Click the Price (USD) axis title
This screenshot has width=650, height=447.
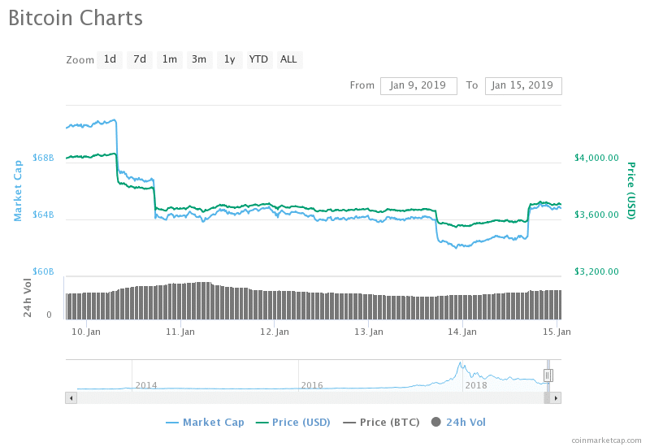pyautogui.click(x=631, y=191)
